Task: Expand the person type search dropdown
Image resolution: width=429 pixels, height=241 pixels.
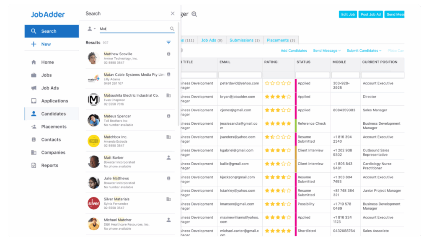Action: 91,29
